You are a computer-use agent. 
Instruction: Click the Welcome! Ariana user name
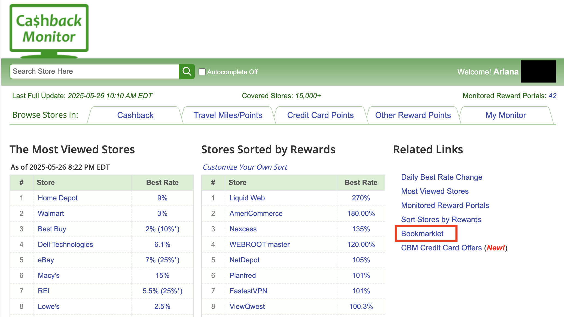[x=506, y=72]
